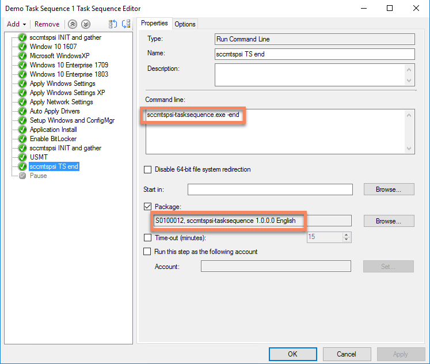
Task: Select the Properties tab
Action: click(x=154, y=23)
